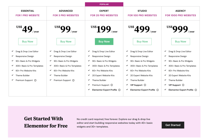Click info icon beside Advanced plan Premium Support
Screen dimensions: 208x139
[73, 80]
